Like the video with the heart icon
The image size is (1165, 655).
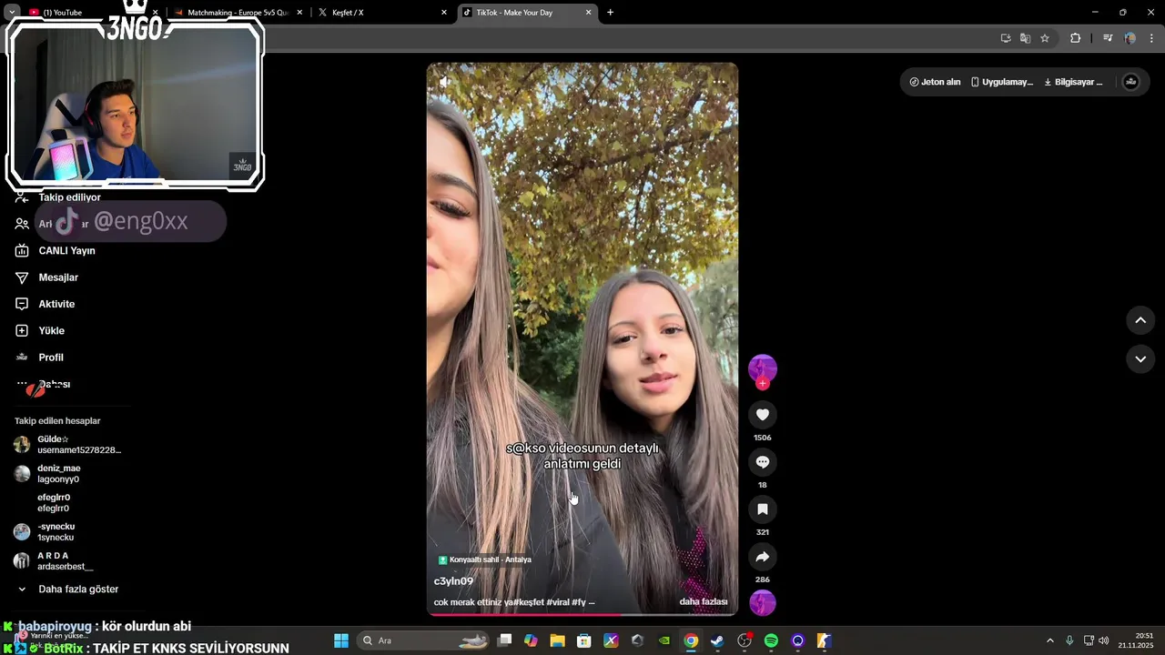763,415
